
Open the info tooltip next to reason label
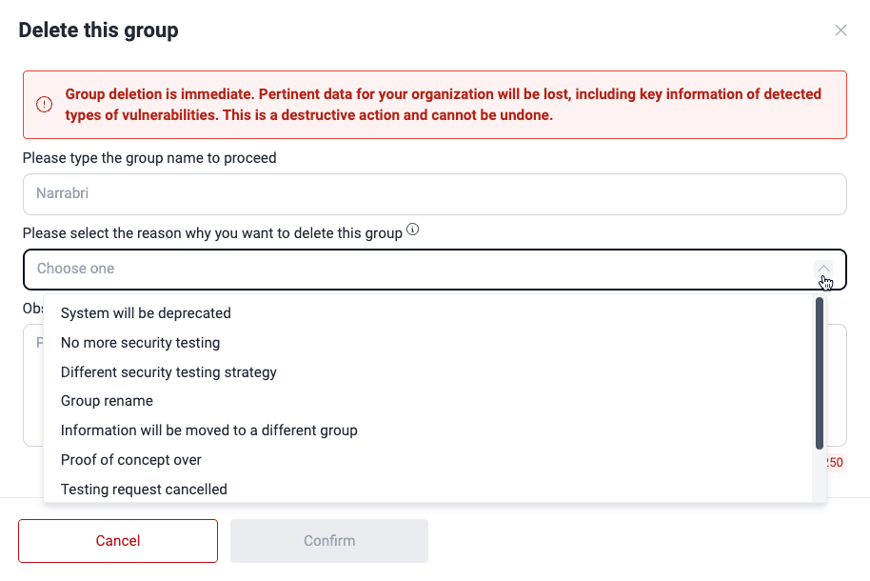click(x=412, y=230)
